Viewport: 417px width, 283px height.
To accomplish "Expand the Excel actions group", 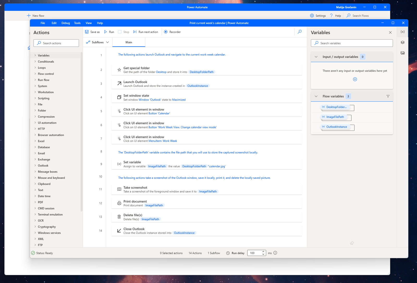I will pyautogui.click(x=35, y=141).
